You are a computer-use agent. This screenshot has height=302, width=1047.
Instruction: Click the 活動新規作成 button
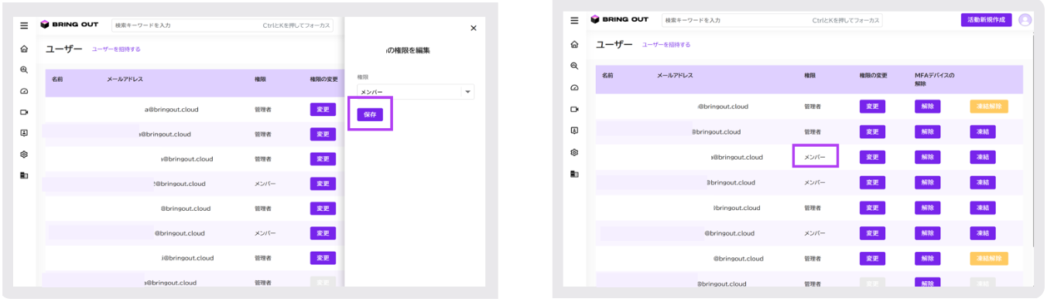[x=987, y=20]
